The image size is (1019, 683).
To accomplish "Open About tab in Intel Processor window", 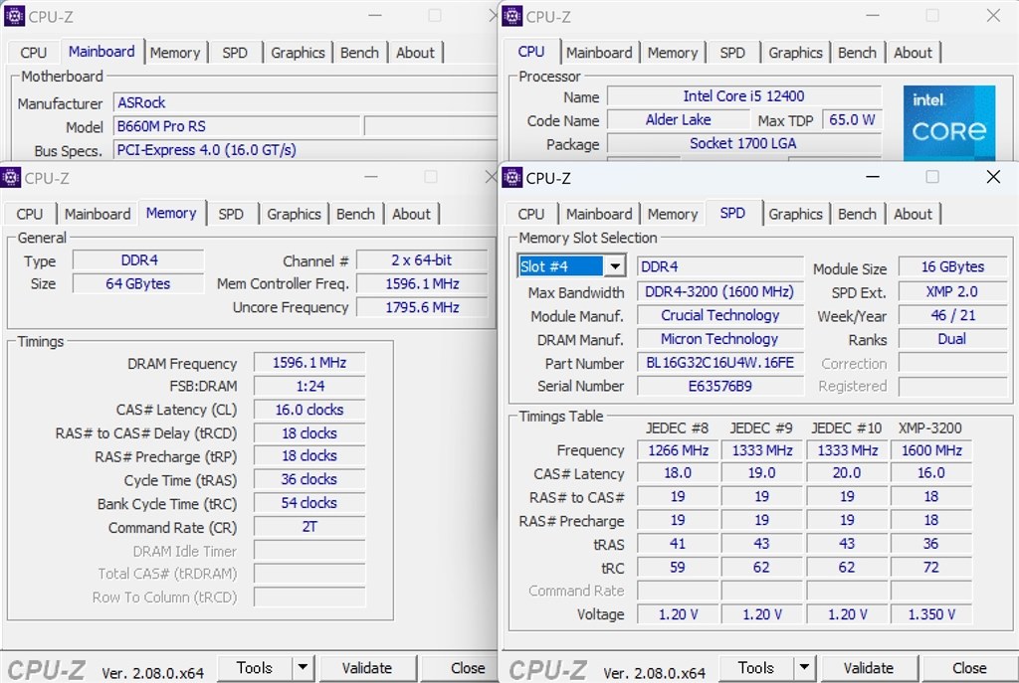I will click(x=914, y=53).
